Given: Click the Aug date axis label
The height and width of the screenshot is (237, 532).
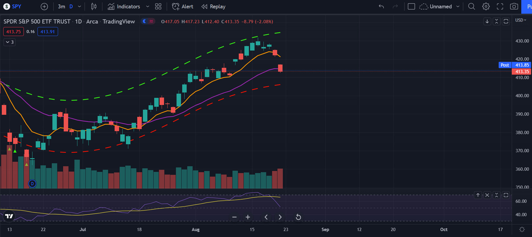Looking at the screenshot, I should click(x=196, y=230).
